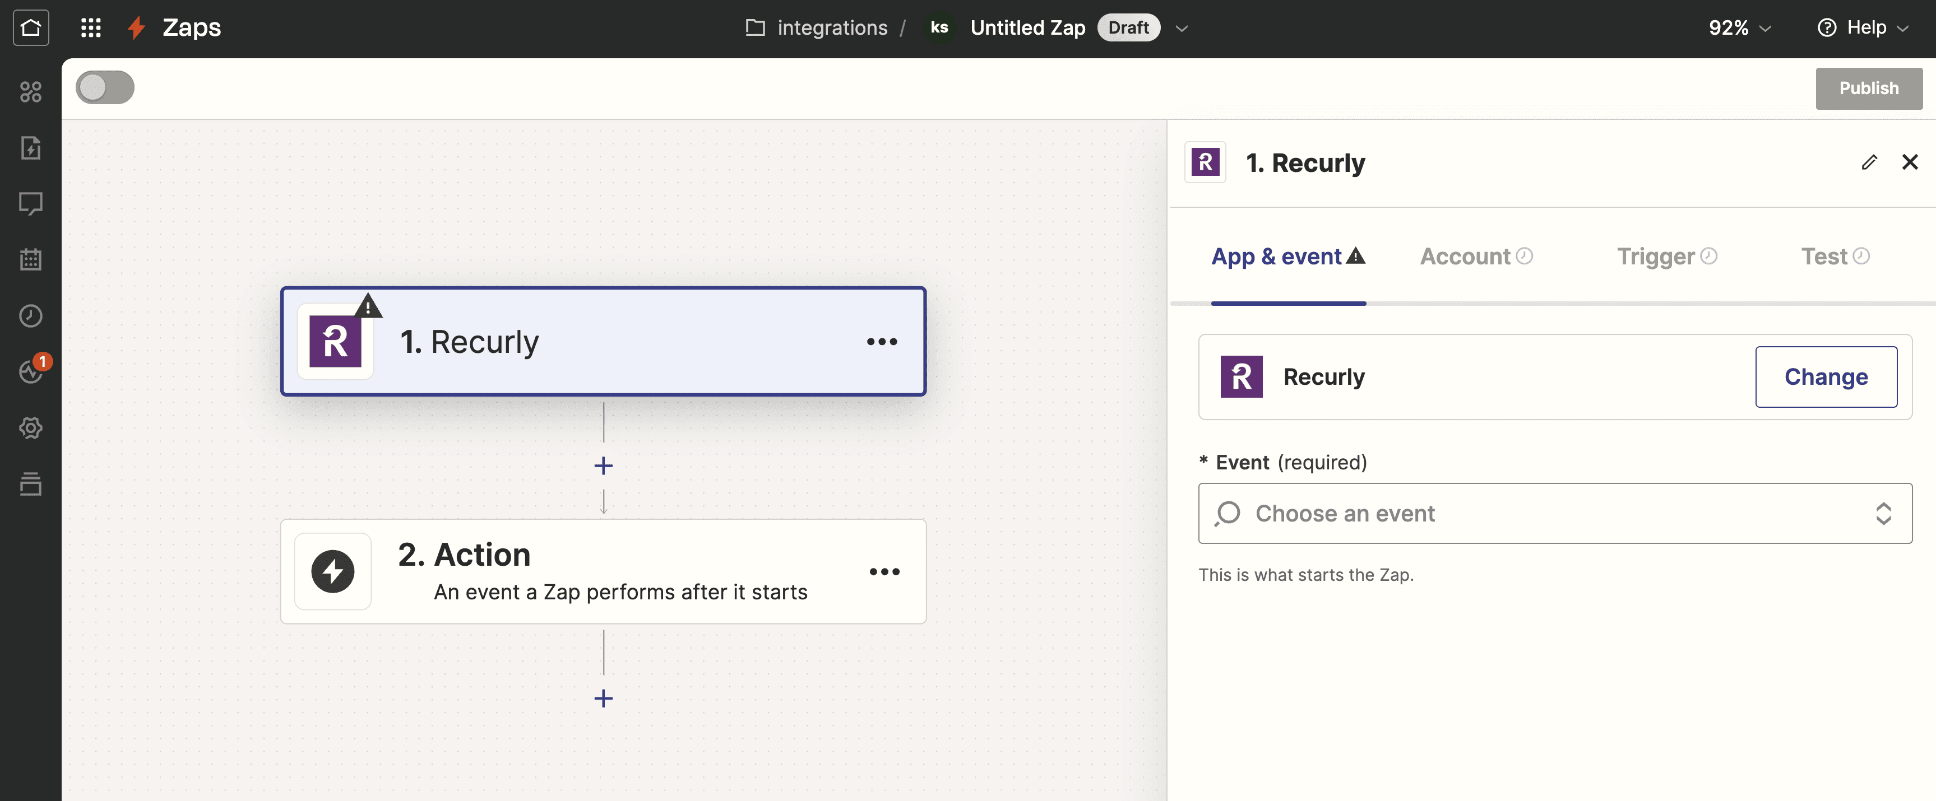Click the Draft status badge
The width and height of the screenshot is (1936, 801).
pyautogui.click(x=1128, y=28)
